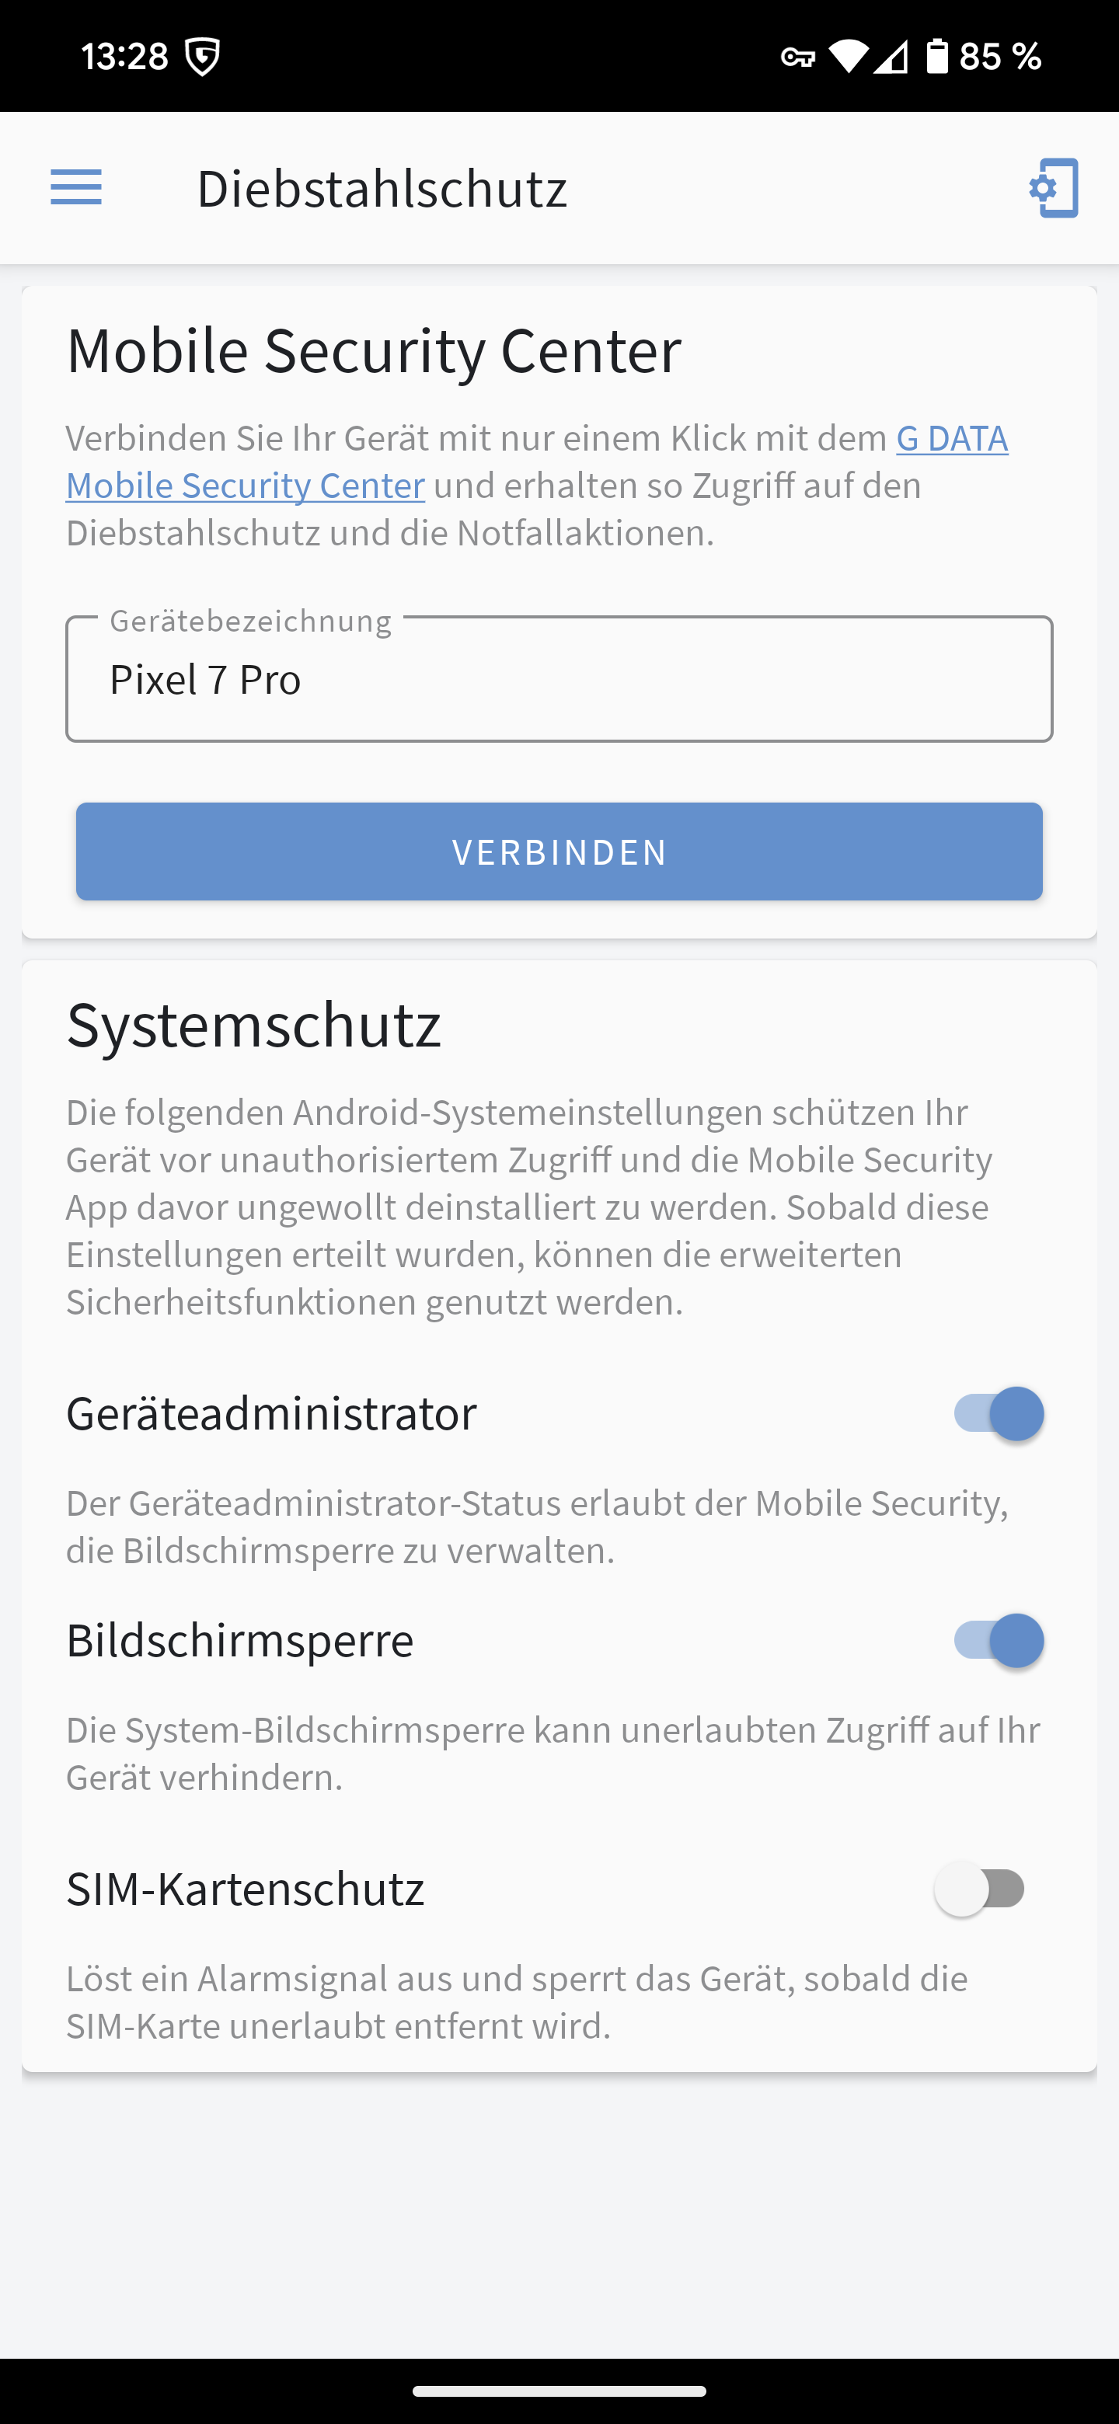Tap the G DATA shield status icon

202,57
